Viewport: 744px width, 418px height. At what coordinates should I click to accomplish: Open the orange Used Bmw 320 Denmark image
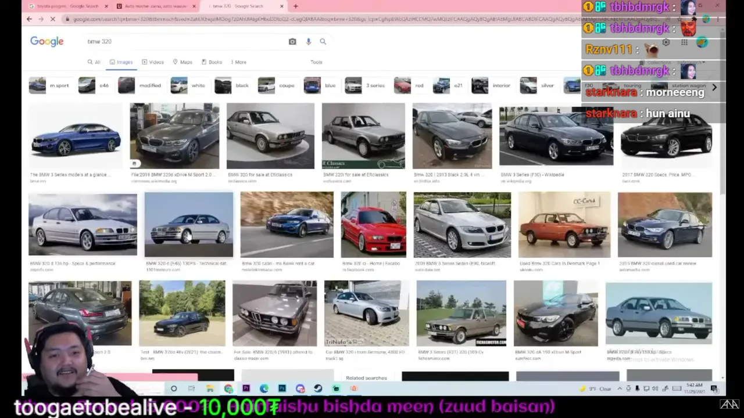(x=564, y=225)
